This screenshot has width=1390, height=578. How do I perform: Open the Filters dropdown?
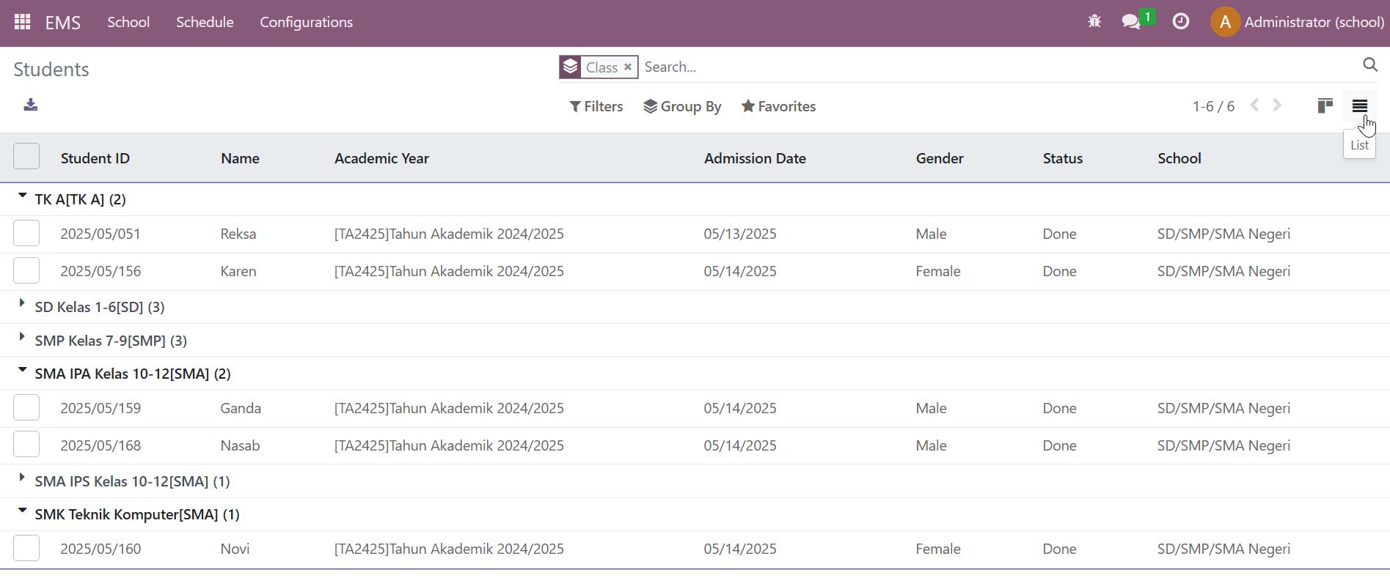(596, 106)
